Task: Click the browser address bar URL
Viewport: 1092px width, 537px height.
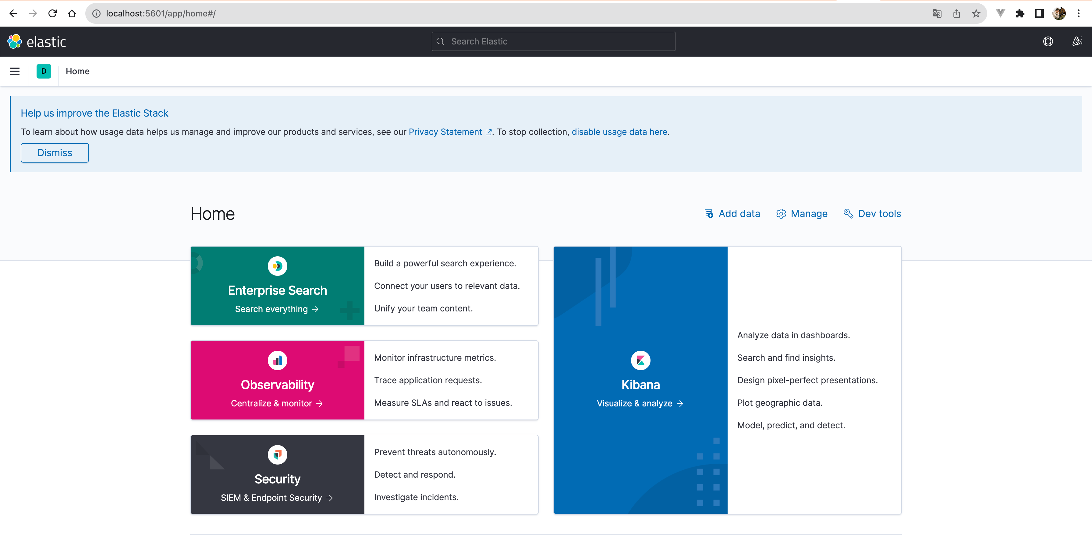Action: coord(161,14)
